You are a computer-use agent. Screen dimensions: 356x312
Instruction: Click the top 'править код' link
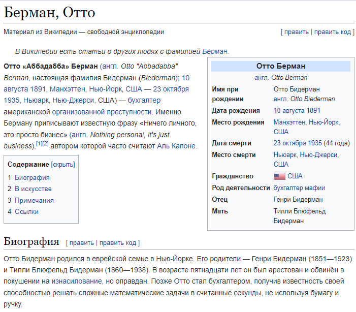333,32
